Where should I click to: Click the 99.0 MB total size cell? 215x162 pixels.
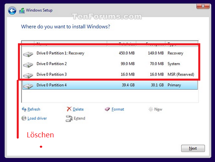[128, 64]
